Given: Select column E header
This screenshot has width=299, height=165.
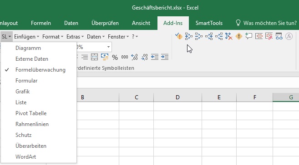Looking at the screenshot, I should (x=219, y=97).
